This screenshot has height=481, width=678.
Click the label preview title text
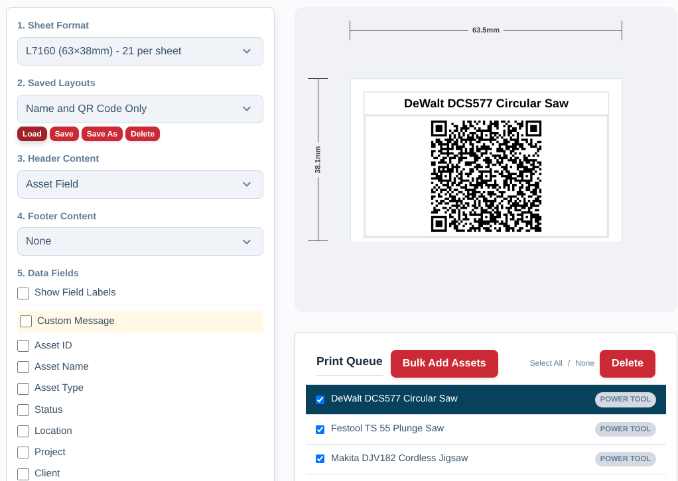(x=486, y=103)
